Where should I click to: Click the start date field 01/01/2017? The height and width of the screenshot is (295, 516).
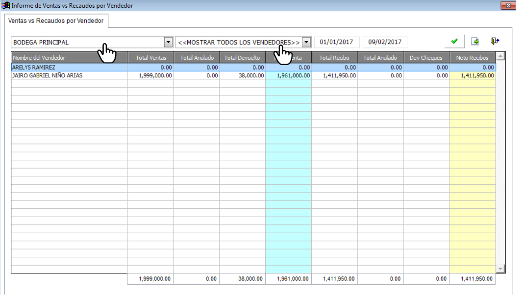(x=336, y=42)
